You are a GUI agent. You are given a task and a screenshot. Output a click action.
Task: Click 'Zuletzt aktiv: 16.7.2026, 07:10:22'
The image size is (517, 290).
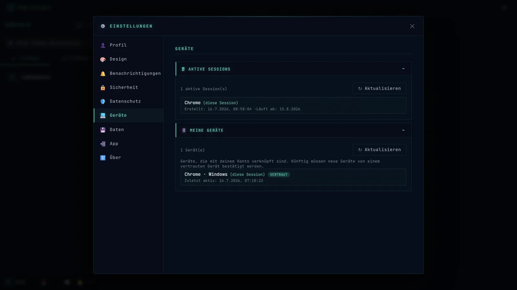(224, 181)
